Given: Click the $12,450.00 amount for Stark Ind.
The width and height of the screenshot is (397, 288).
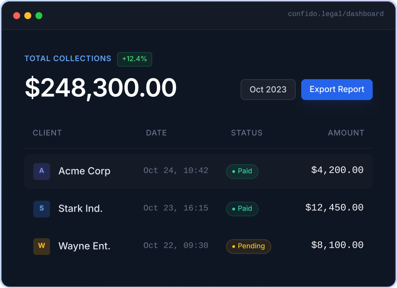Looking at the screenshot, I should coord(335,208).
